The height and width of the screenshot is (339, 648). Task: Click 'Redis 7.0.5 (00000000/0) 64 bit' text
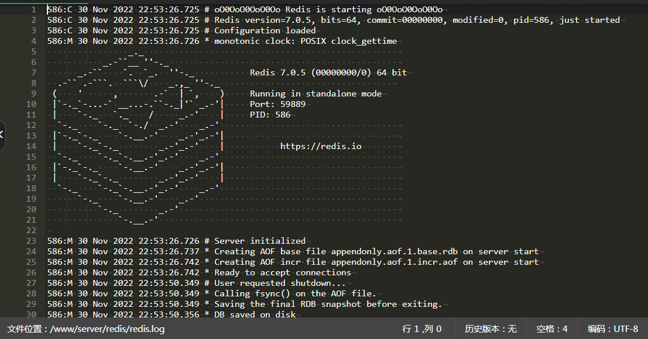pyautogui.click(x=328, y=72)
